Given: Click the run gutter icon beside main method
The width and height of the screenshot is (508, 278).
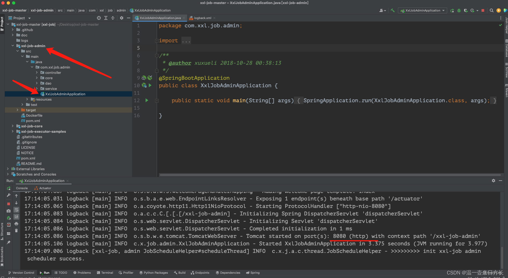Looking at the screenshot, I should (x=147, y=100).
